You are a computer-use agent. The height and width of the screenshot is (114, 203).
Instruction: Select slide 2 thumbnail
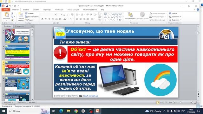coord(17,52)
